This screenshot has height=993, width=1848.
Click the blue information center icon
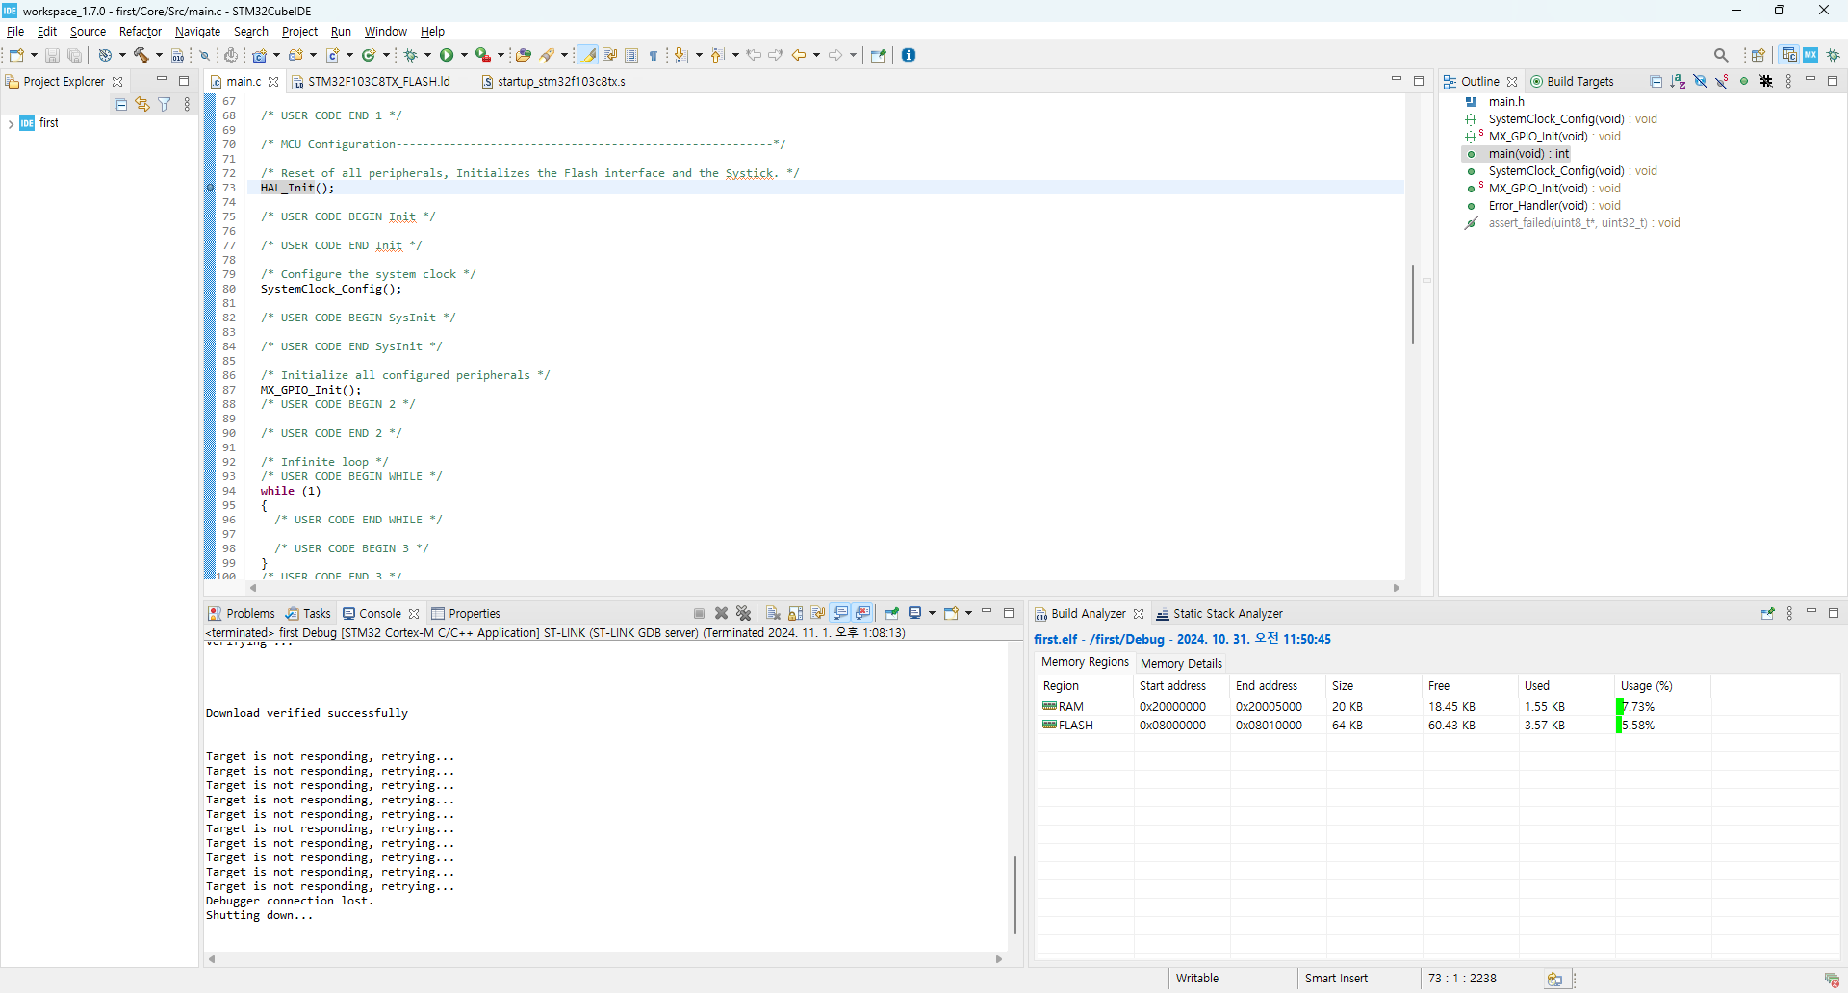[x=909, y=55]
